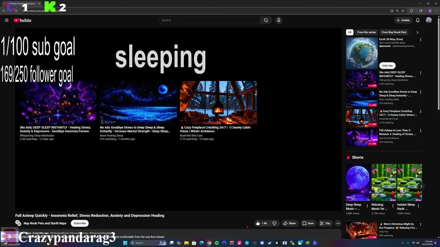Open the clock showing 7:18 AM
The height and width of the screenshot is (247, 440).
coord(427,243)
